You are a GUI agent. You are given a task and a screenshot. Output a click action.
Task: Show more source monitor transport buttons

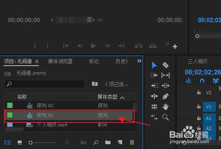(167, 43)
